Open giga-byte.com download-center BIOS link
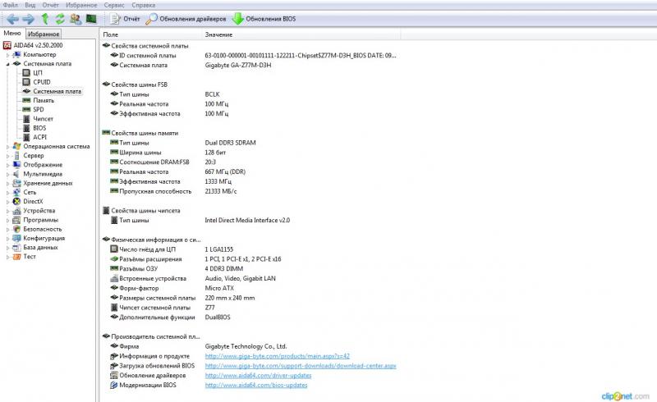The image size is (657, 402). 301,366
